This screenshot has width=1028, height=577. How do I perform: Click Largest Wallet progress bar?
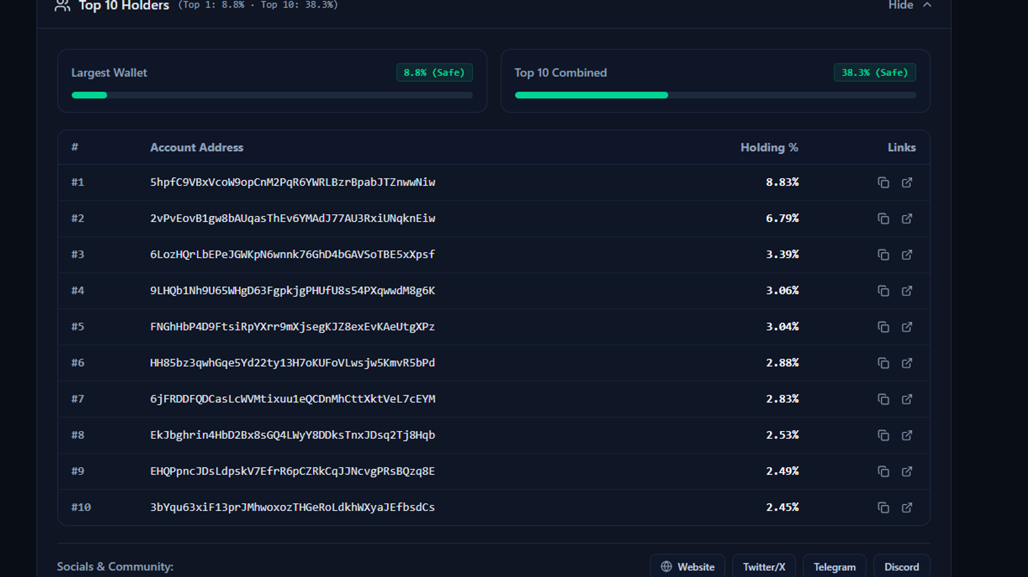point(272,95)
